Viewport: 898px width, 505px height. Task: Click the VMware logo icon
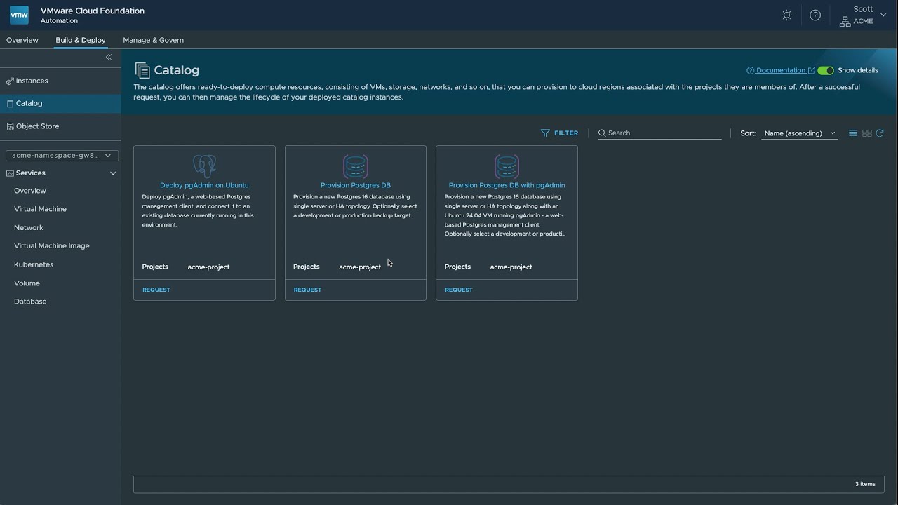tap(19, 15)
